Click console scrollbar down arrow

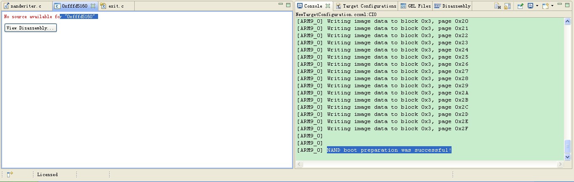(567, 157)
